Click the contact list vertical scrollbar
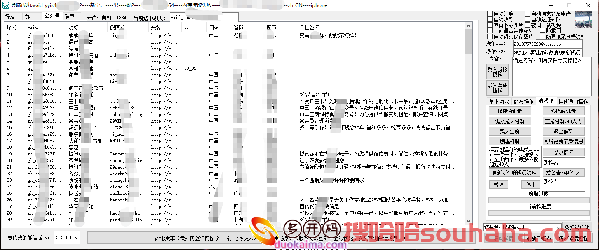This screenshot has height=250, width=599. click(x=468, y=123)
